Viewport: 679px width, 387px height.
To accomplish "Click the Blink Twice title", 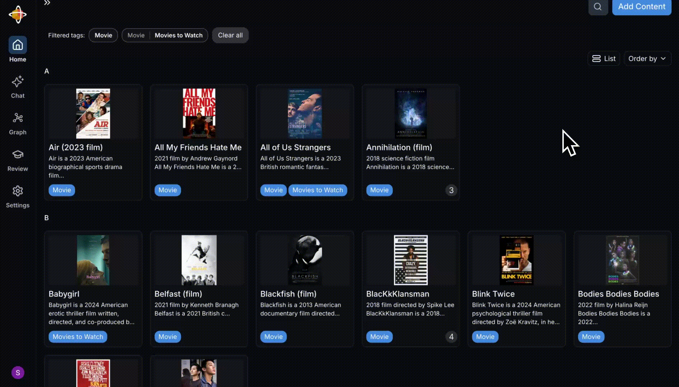I will (x=493, y=294).
